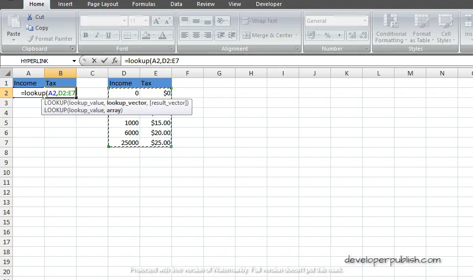Image resolution: width=473 pixels, height=280 pixels.
Task: Switch to the Formulas tab
Action: (144, 4)
